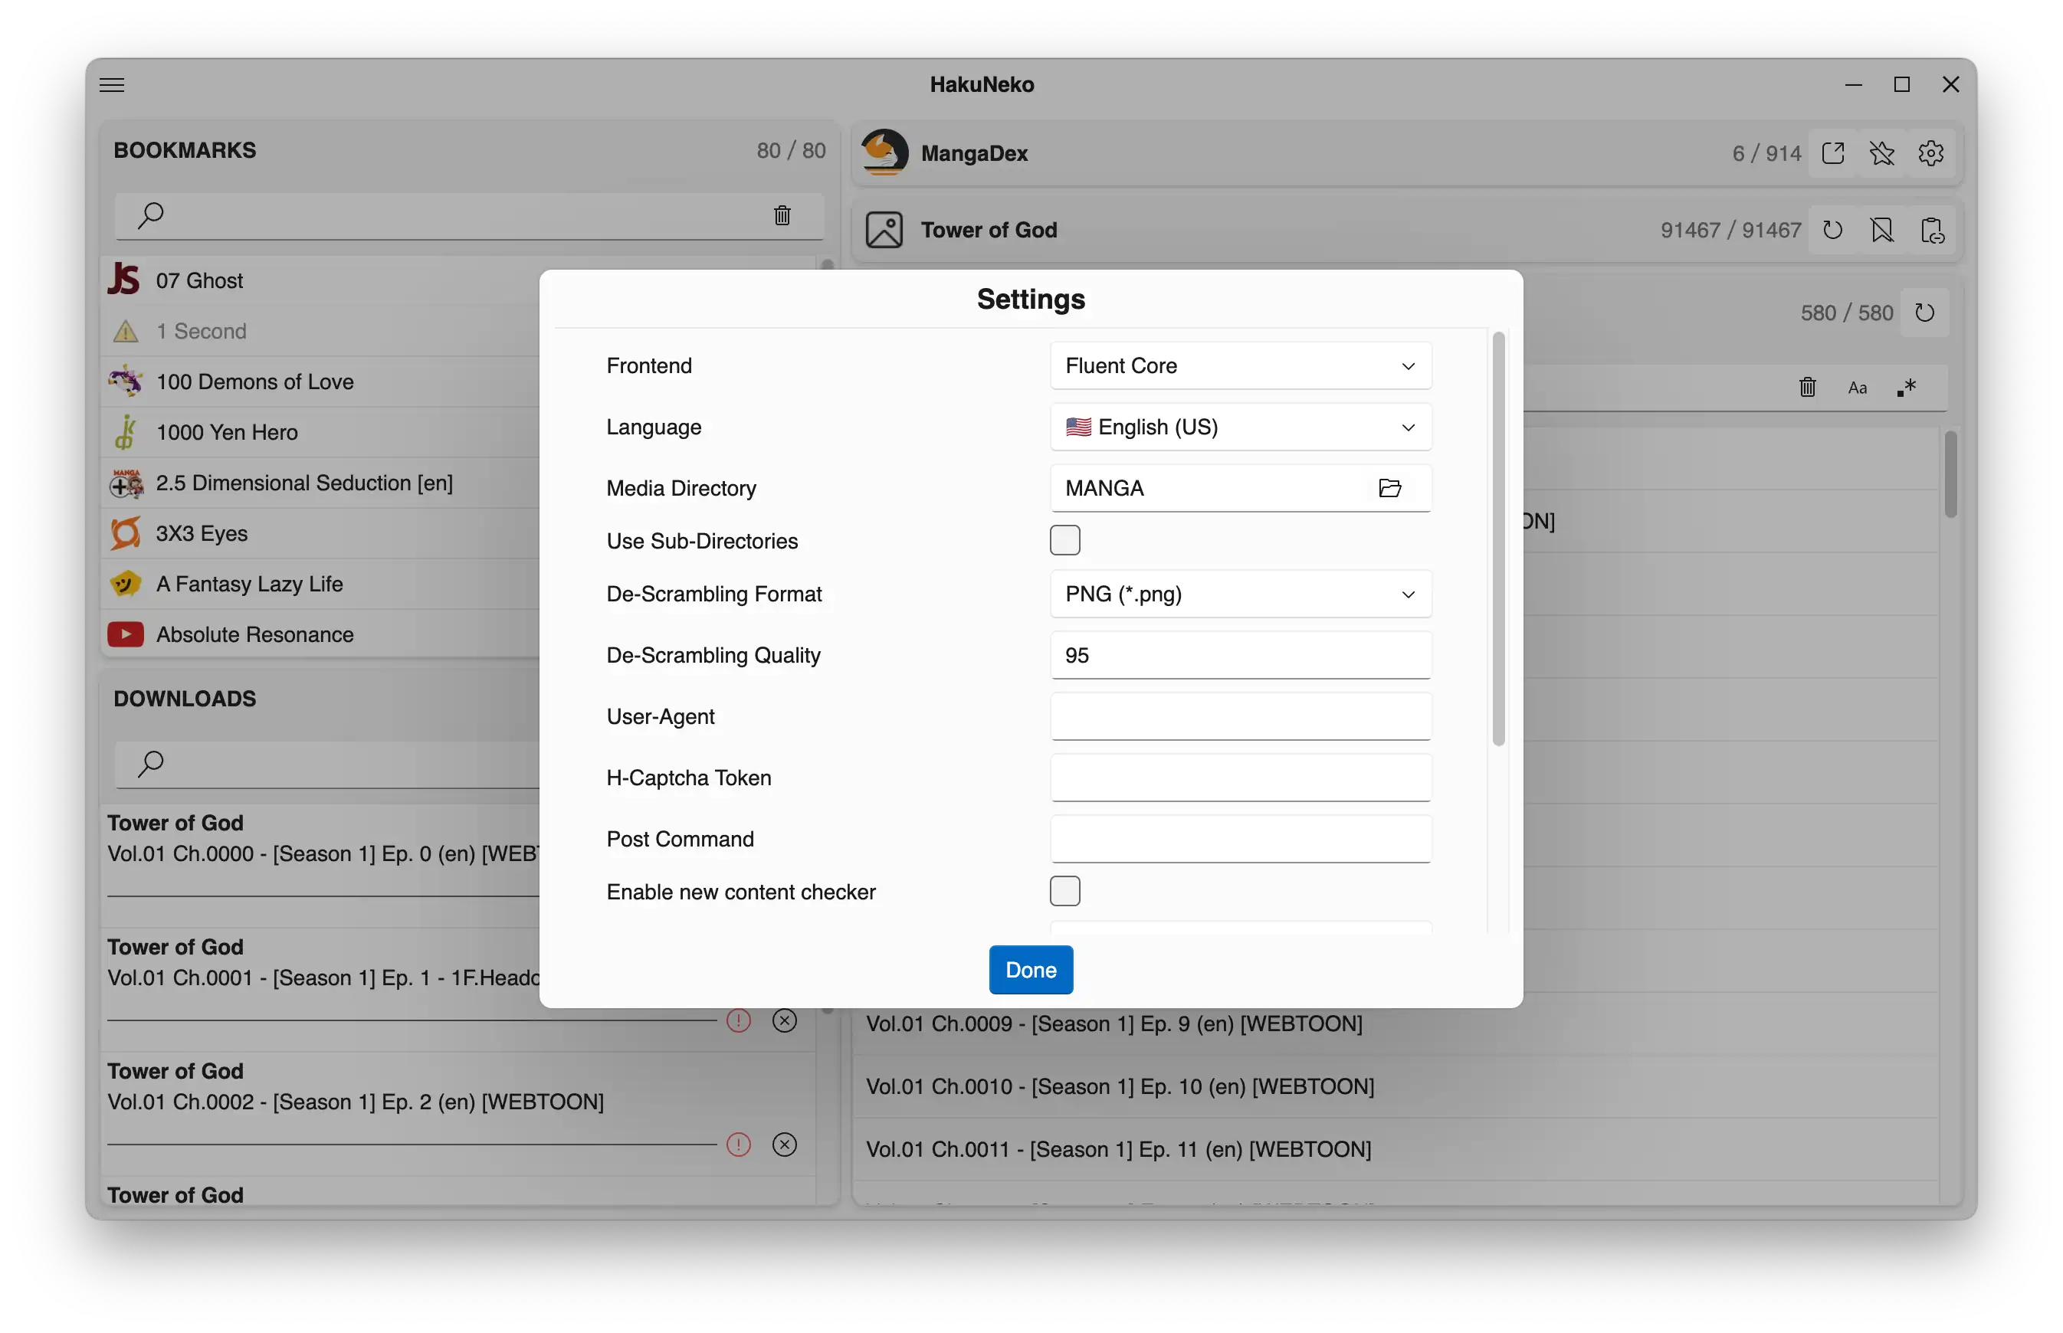Toggle the case-sensitive Aa filter icon
The width and height of the screenshot is (2063, 1333).
click(x=1857, y=388)
